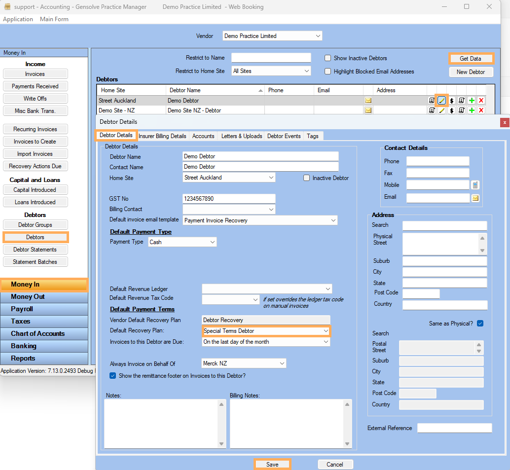Click the green plus icon in Demo Debtor row
This screenshot has height=470, width=510.
click(x=472, y=101)
